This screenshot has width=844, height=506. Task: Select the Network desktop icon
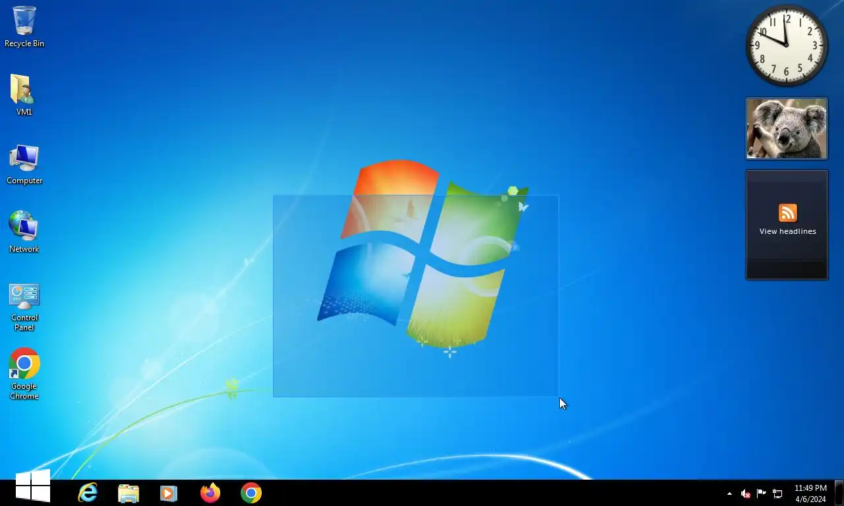pos(24,232)
